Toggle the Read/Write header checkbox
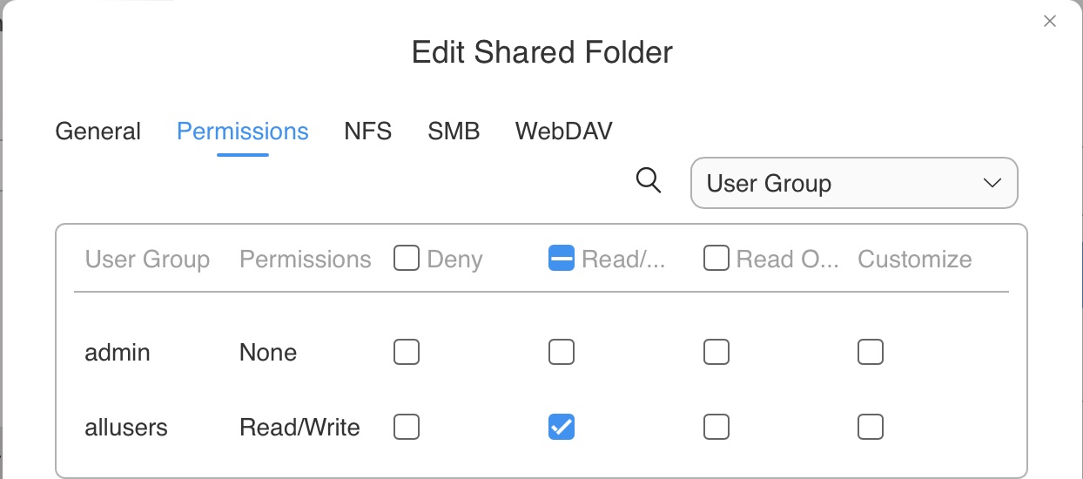 click(x=562, y=259)
